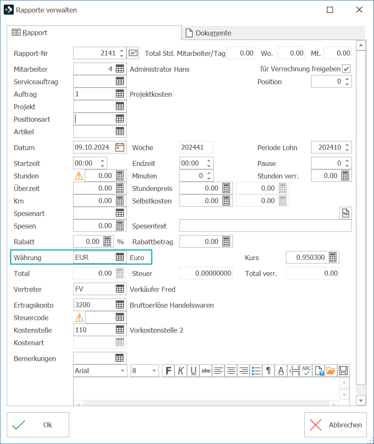Confirm with the Ok button
The width and height of the screenshot is (374, 444).
tap(38, 425)
